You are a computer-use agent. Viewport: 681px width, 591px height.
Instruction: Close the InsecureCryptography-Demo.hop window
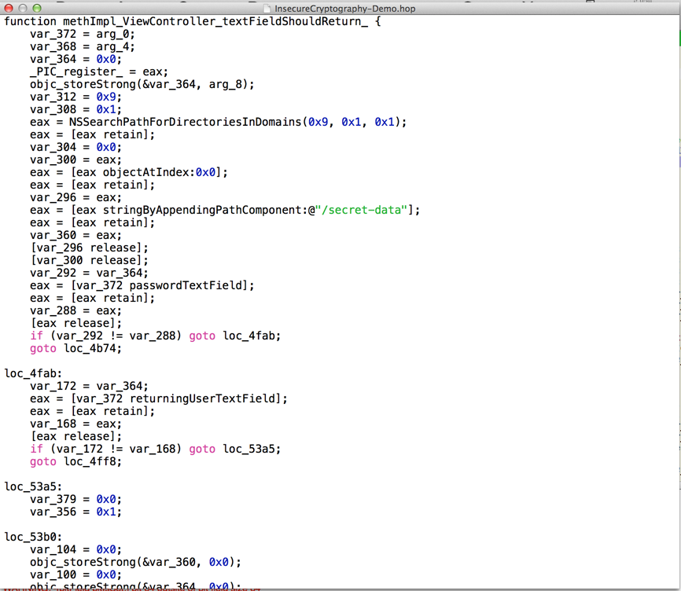coord(9,8)
